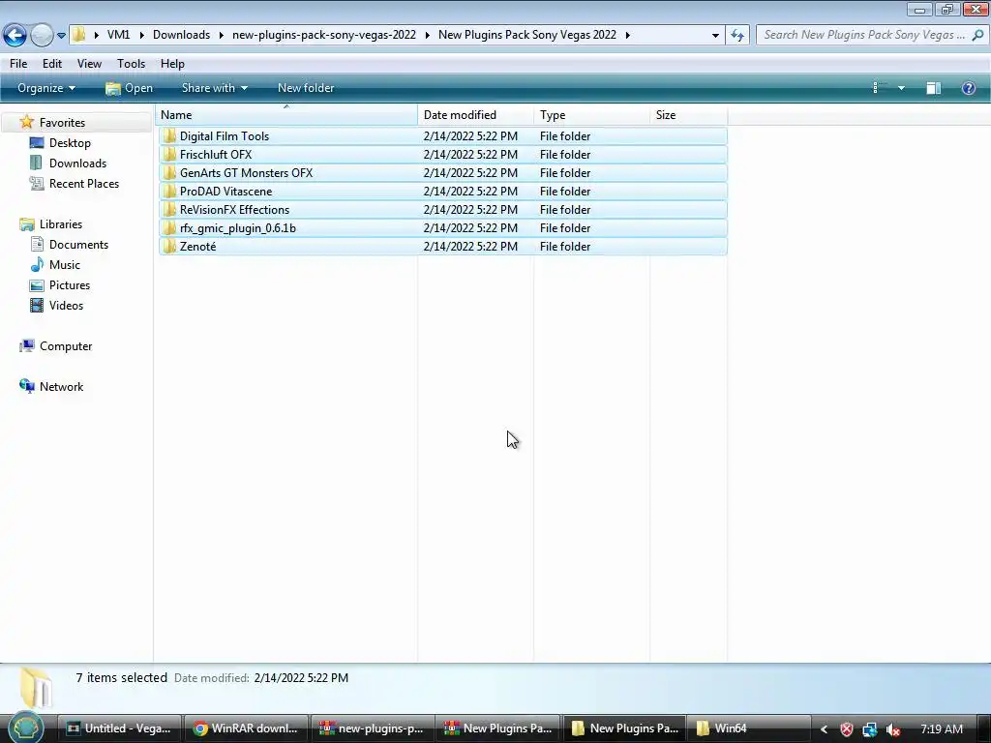Select the Frischluft OFX folder icon
Screen dimensions: 991x743
pos(168,154)
